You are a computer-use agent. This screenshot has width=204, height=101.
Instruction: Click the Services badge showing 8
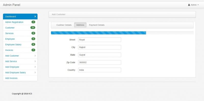[33, 33]
